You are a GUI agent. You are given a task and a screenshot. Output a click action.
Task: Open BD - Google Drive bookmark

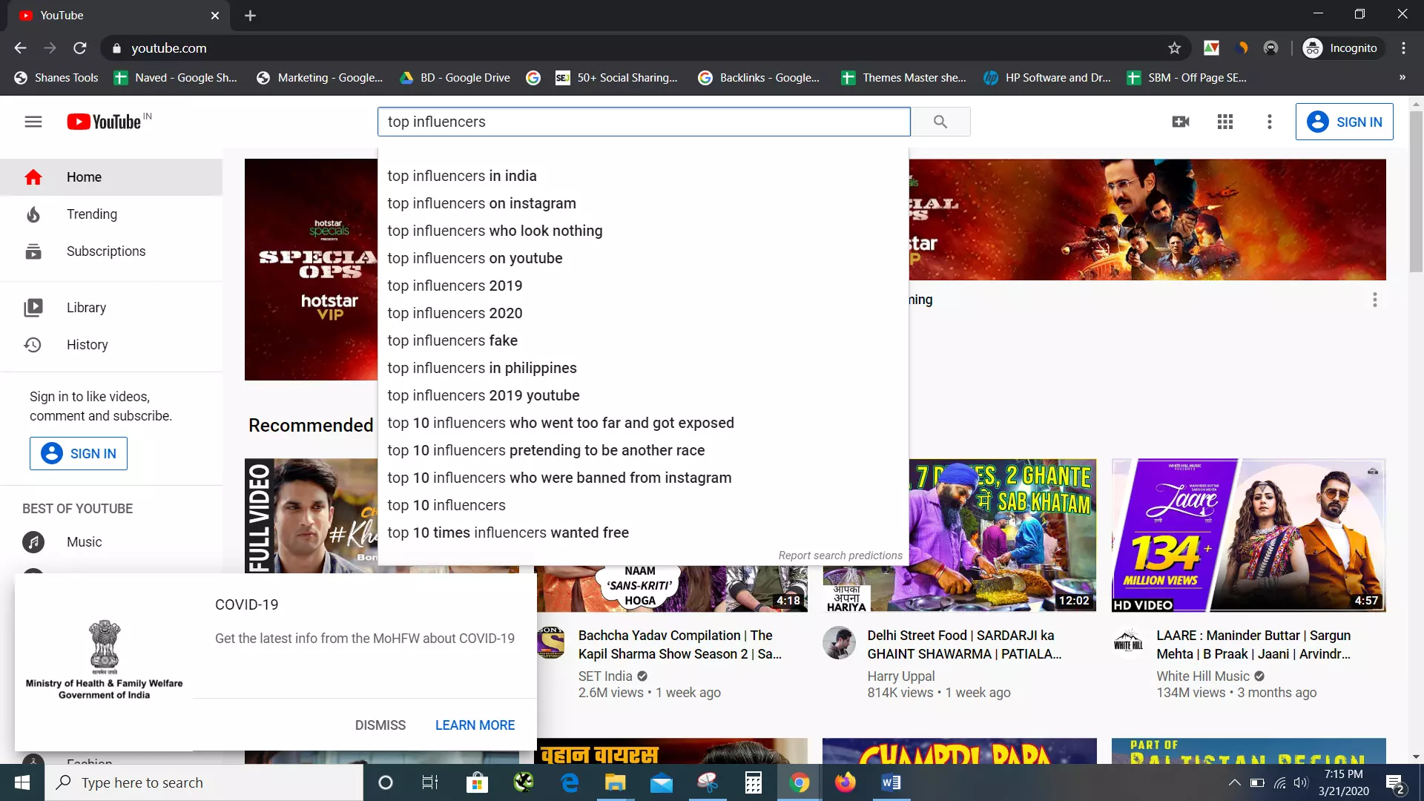point(455,78)
